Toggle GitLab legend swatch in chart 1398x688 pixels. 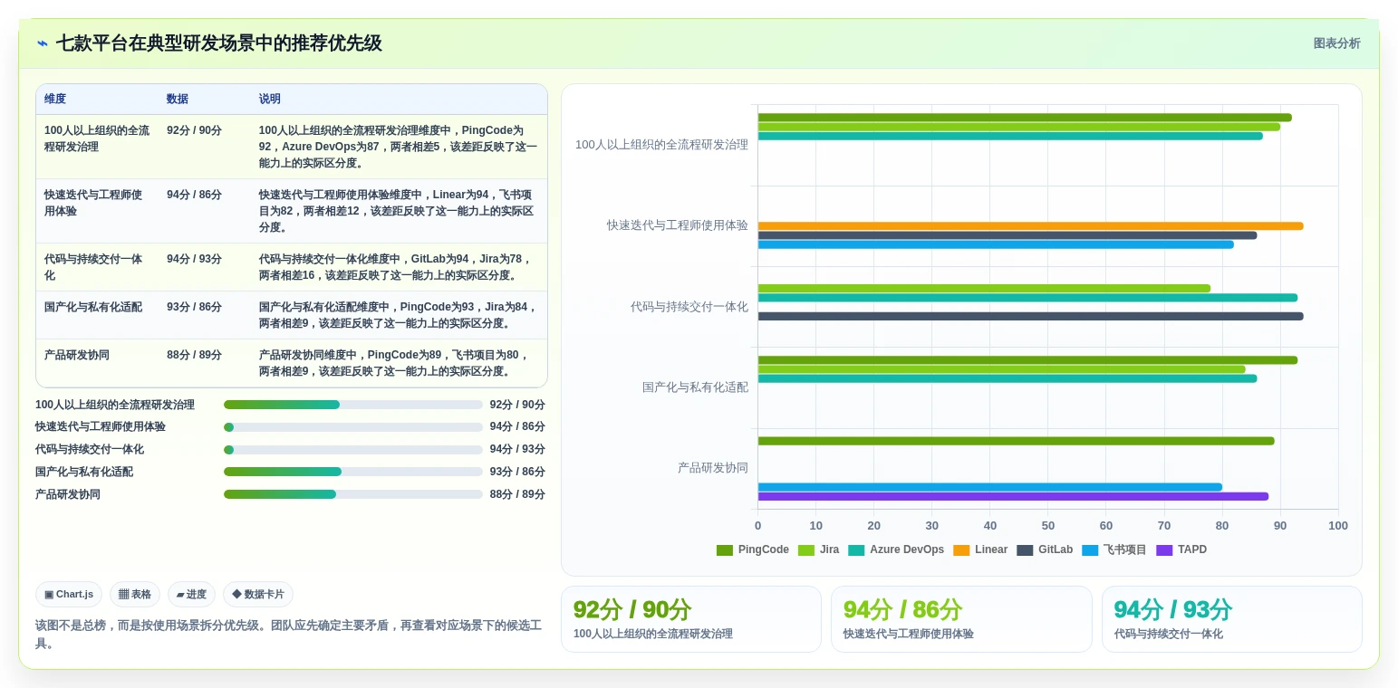pos(1025,550)
